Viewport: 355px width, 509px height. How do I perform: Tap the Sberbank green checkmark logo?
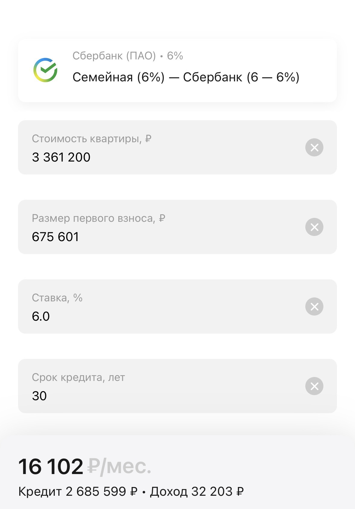click(45, 70)
